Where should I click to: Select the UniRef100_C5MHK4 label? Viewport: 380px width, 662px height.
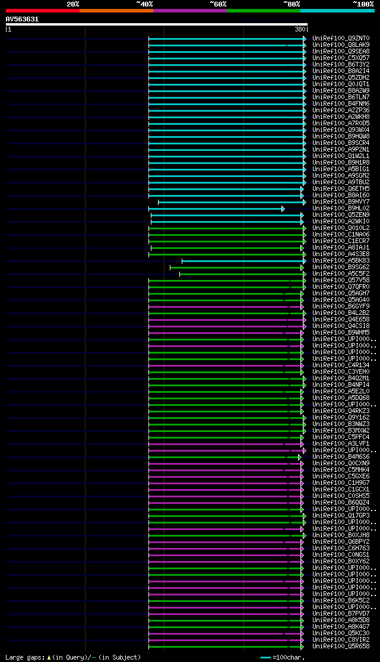coord(341,470)
